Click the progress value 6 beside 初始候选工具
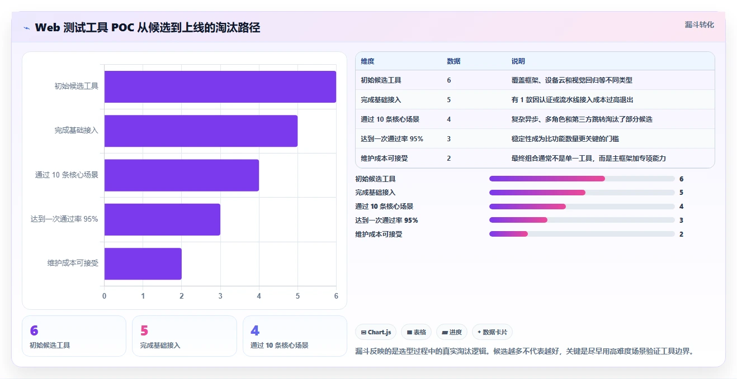Image resolution: width=737 pixels, height=379 pixels. click(681, 179)
